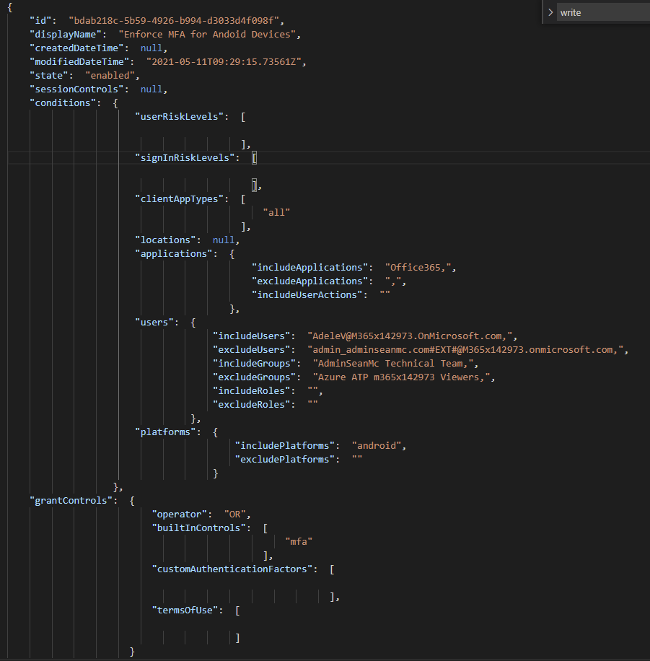Click the "Azure ATP m365x142973 Viewers," value
The height and width of the screenshot is (661, 650).
(x=404, y=377)
